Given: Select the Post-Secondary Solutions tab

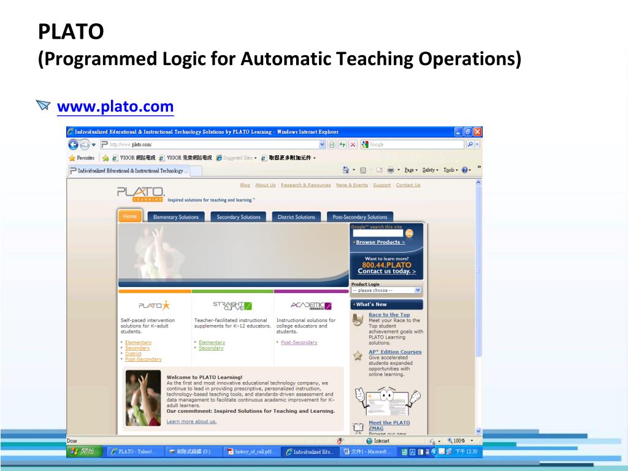Looking at the screenshot, I should pos(359,217).
